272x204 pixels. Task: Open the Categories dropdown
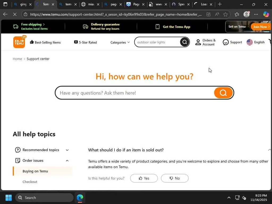[x=120, y=42]
